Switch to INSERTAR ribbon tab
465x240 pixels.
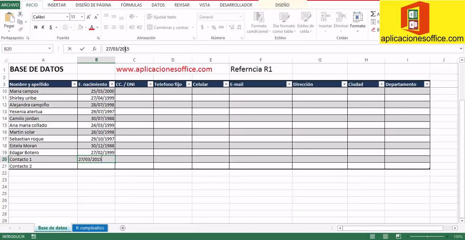pos(57,5)
